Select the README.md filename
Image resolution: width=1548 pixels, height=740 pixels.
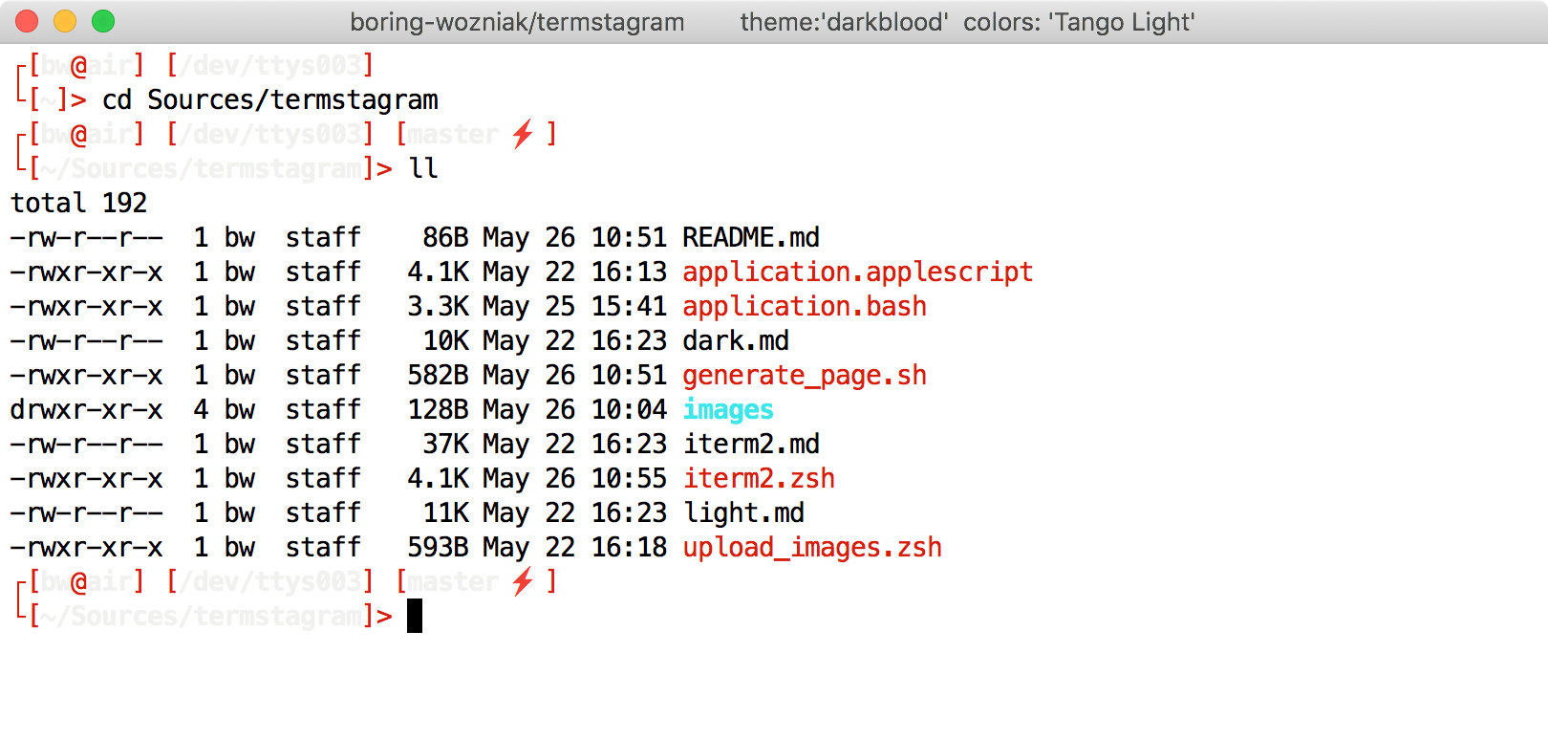tap(750, 237)
